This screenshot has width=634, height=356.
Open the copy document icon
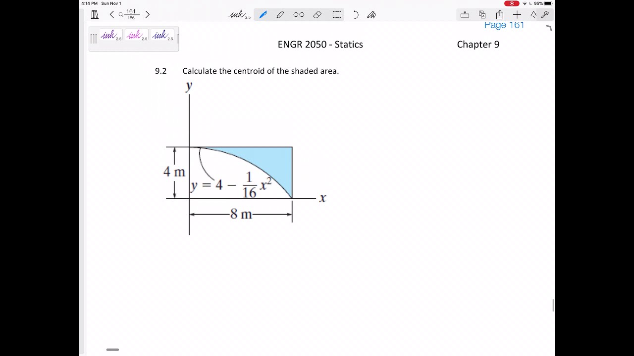[x=482, y=15]
